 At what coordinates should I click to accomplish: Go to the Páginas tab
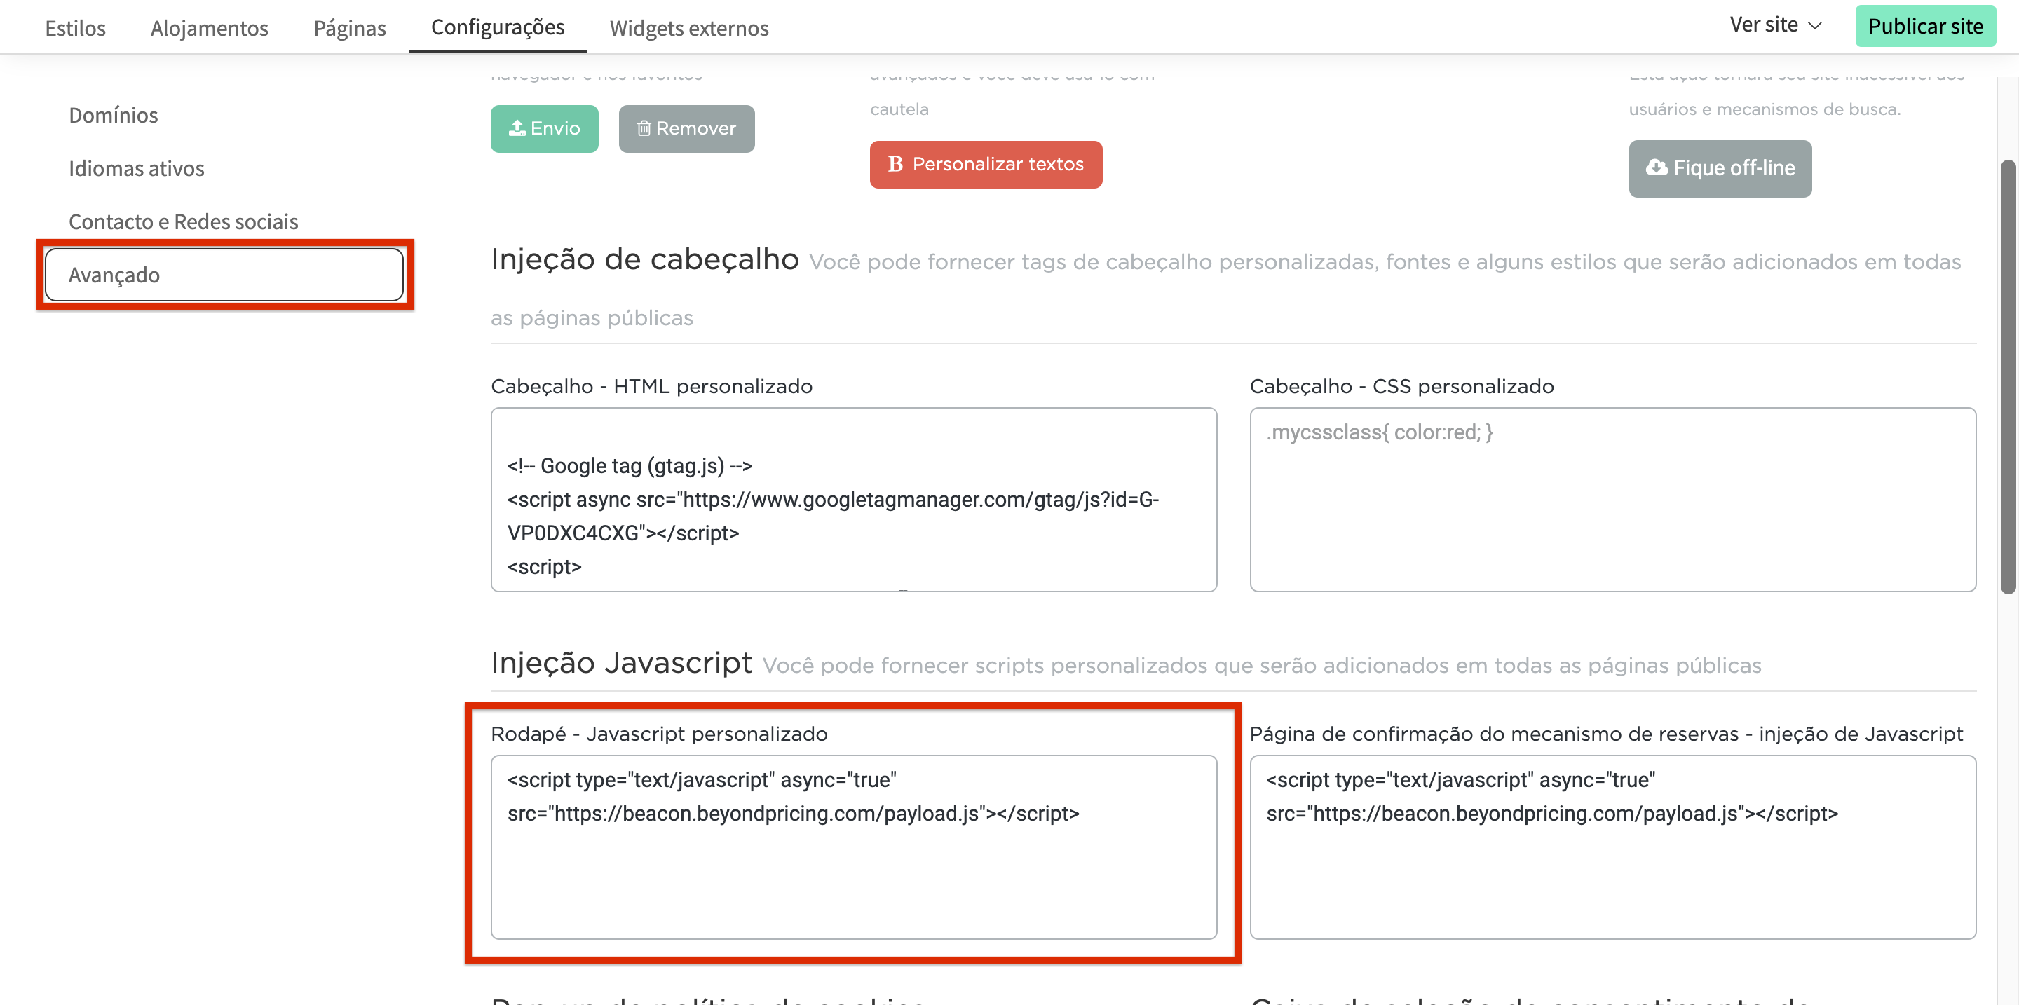(350, 27)
